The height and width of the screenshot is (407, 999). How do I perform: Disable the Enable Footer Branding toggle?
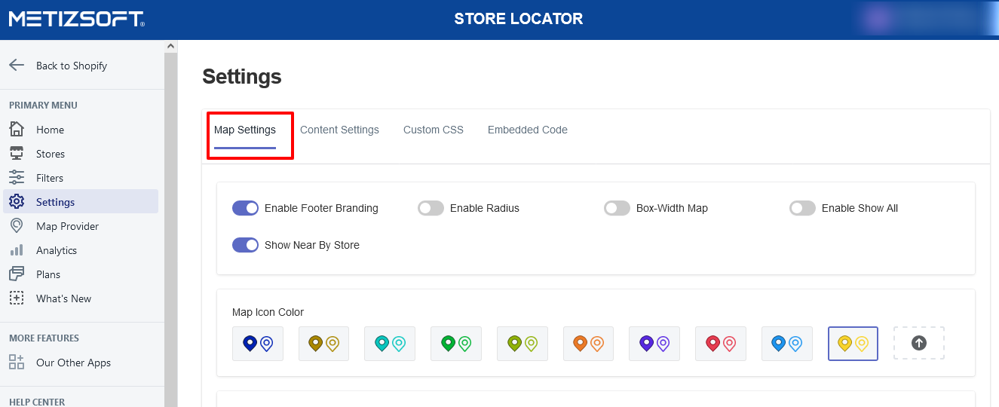click(x=245, y=208)
